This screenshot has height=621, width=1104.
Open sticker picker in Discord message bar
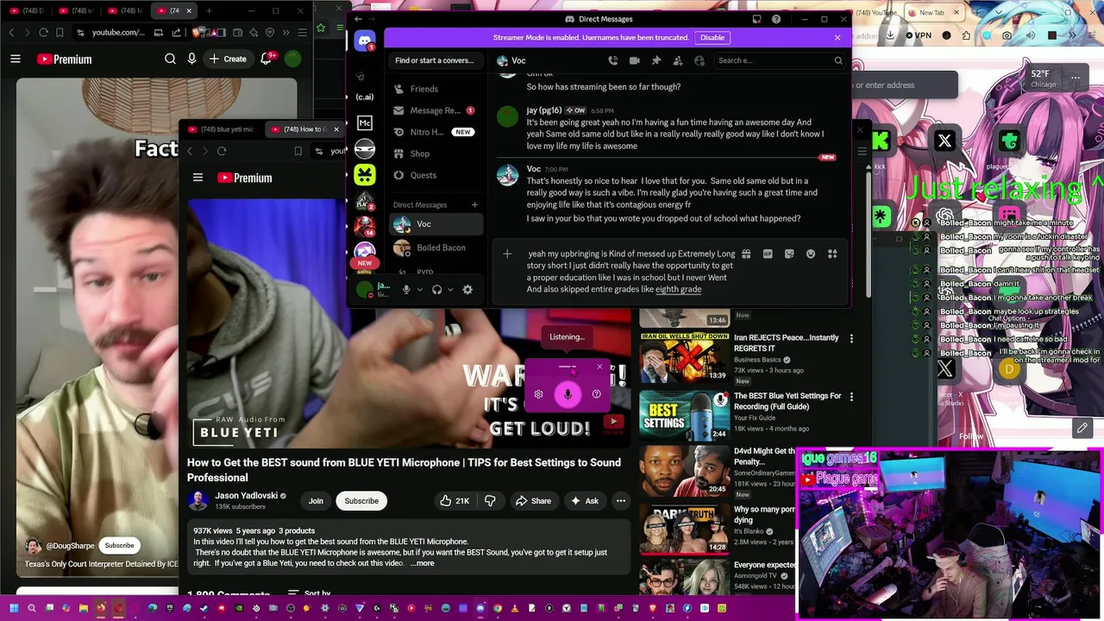pyautogui.click(x=789, y=254)
